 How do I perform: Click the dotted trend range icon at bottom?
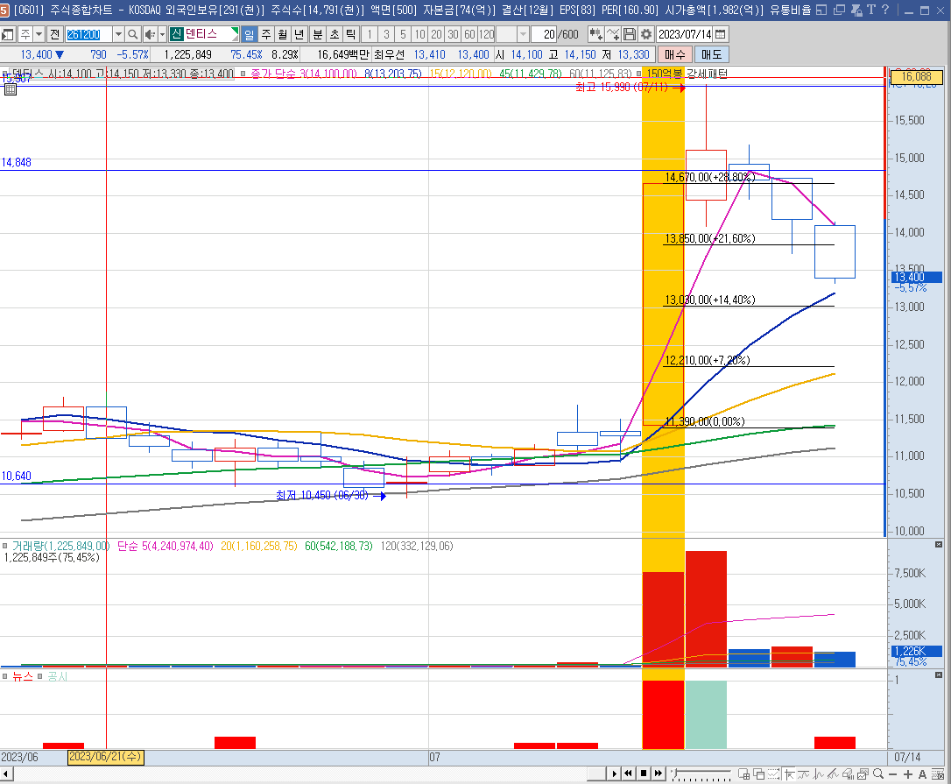coord(773,773)
